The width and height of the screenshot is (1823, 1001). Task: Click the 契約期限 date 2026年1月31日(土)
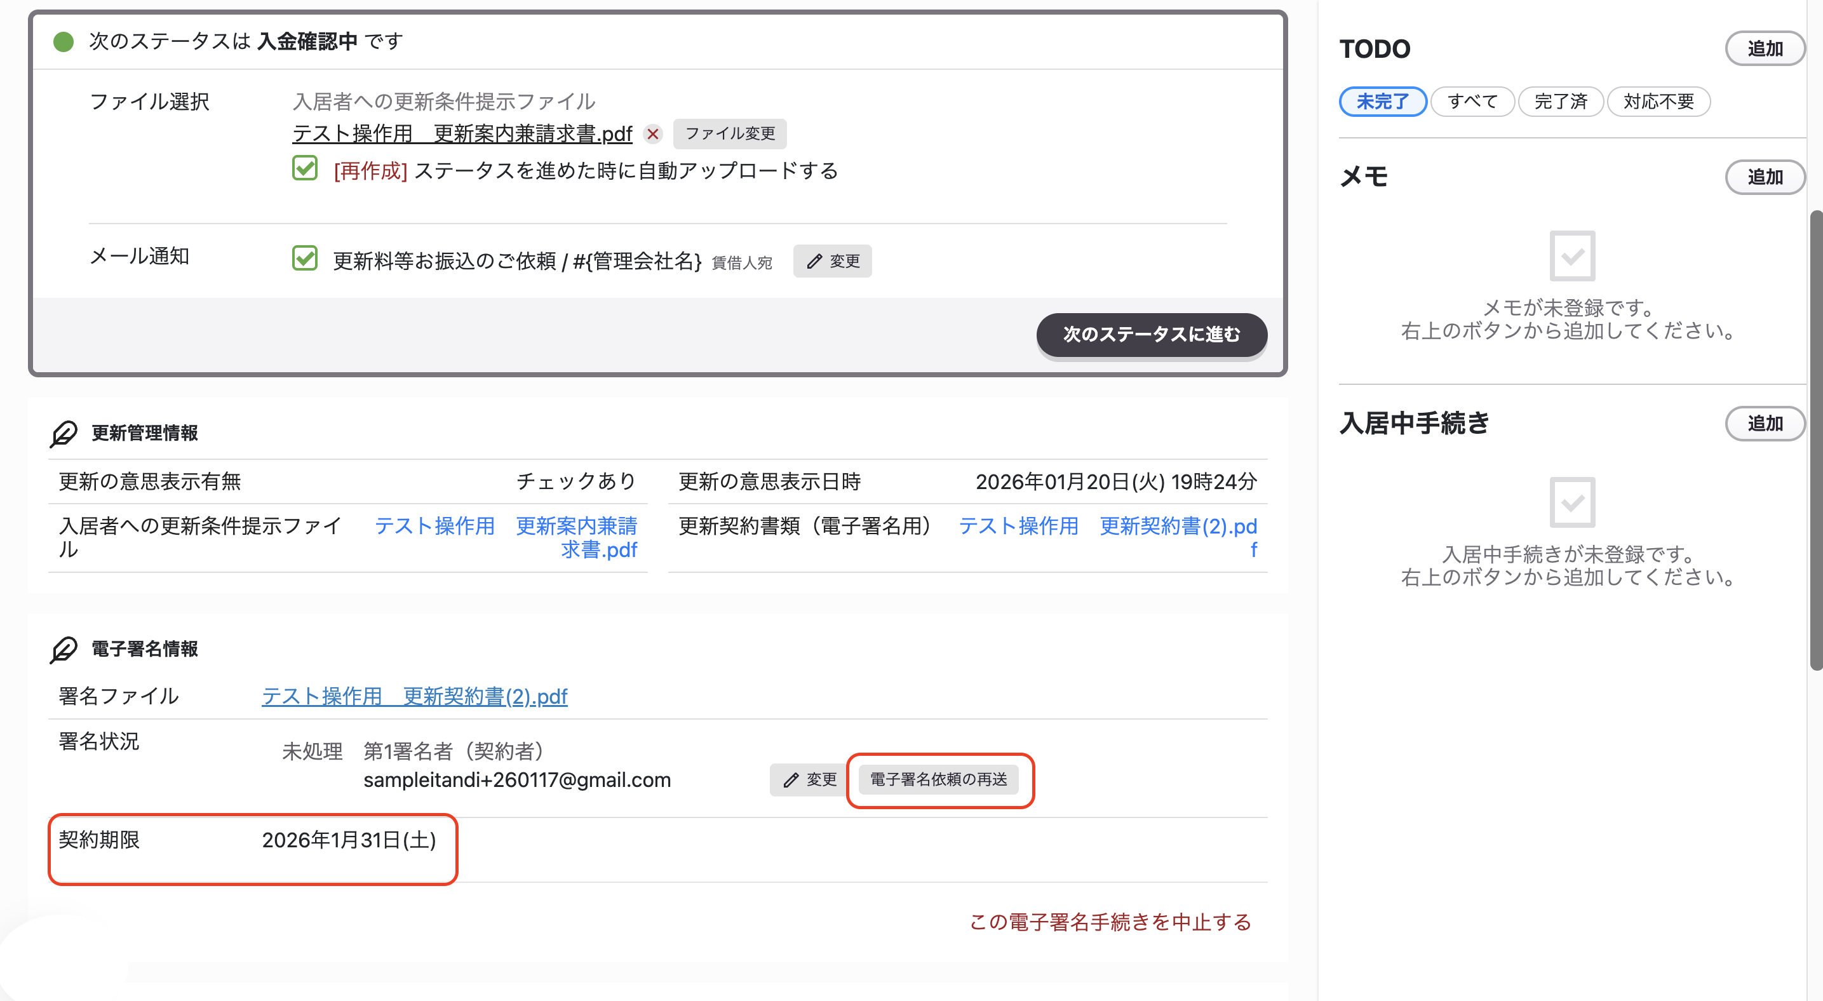(x=349, y=840)
